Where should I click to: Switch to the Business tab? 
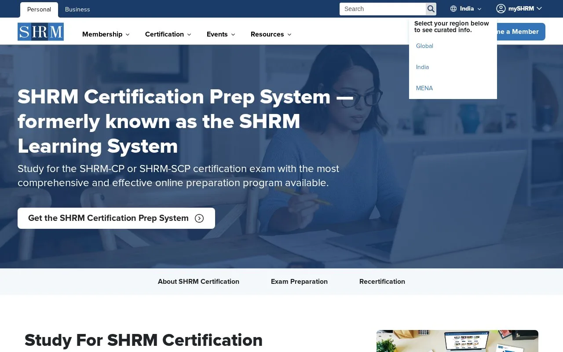point(77,10)
